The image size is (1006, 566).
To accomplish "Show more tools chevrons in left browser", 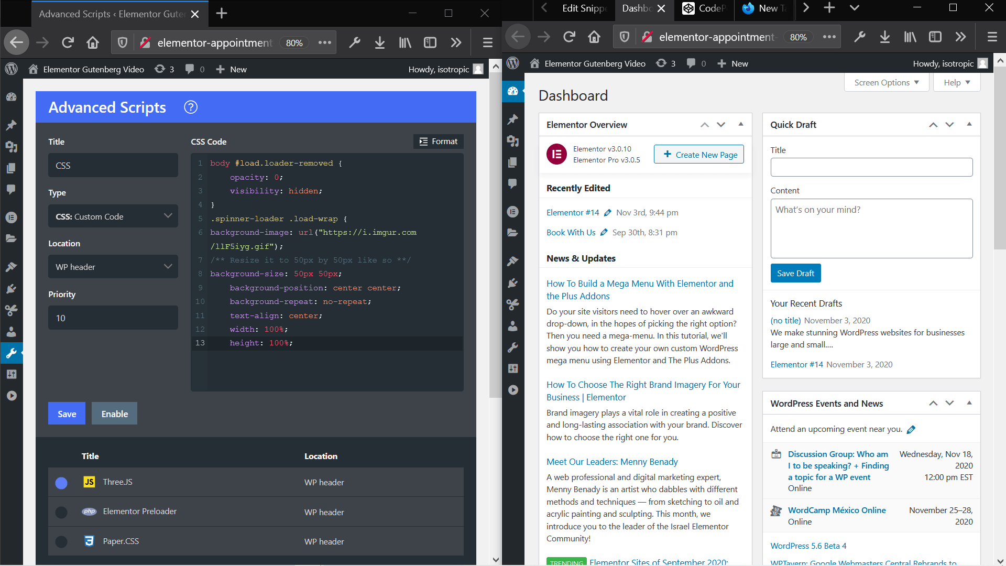I will click(x=456, y=42).
